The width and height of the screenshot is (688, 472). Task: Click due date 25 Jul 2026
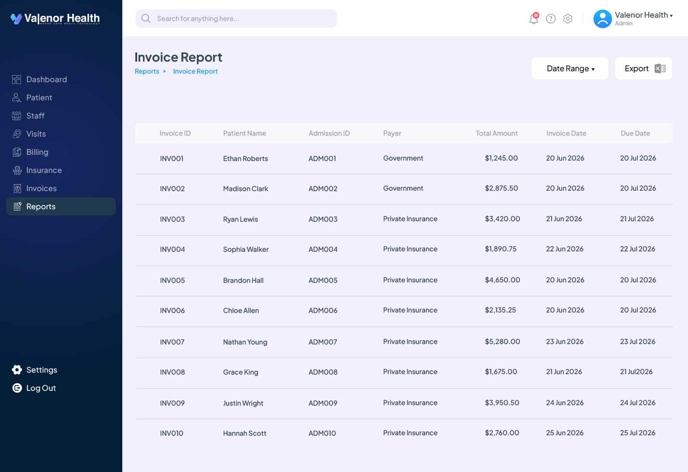(638, 433)
